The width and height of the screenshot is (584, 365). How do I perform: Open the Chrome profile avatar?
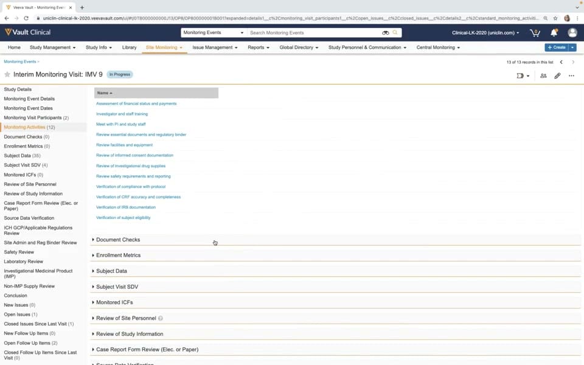pos(567,18)
